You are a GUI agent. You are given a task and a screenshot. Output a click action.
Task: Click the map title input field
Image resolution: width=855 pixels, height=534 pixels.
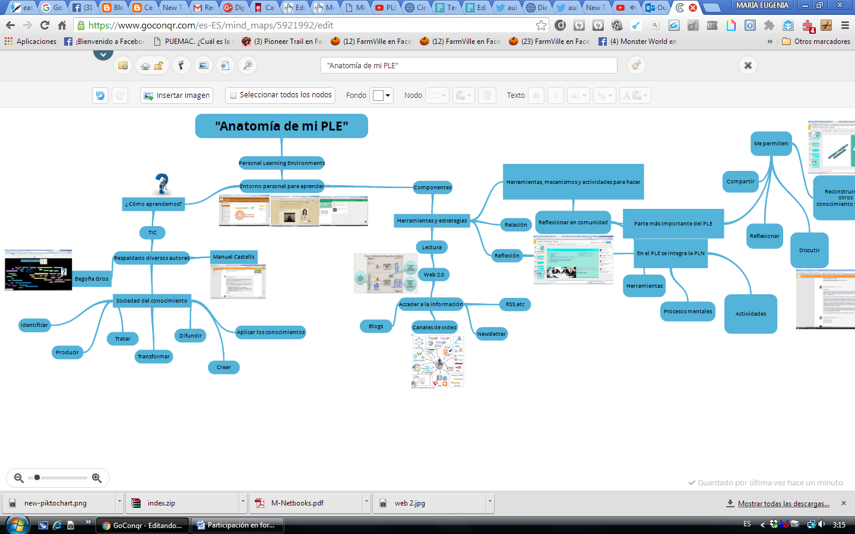469,65
